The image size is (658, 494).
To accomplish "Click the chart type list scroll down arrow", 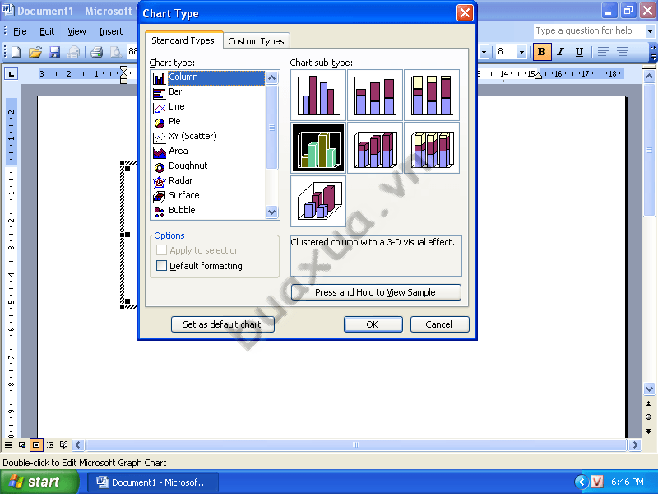I will point(272,212).
